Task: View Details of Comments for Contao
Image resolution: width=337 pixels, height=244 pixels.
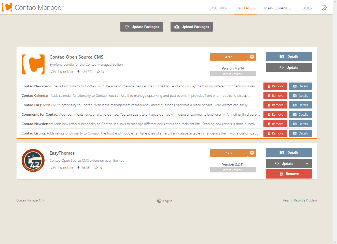Action: tap(300, 114)
